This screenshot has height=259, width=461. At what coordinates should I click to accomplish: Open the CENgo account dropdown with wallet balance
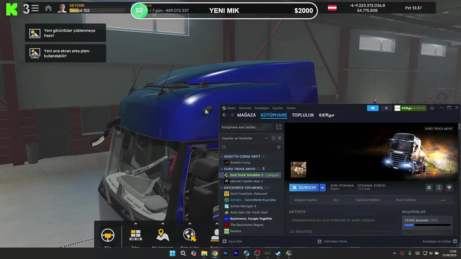point(410,108)
